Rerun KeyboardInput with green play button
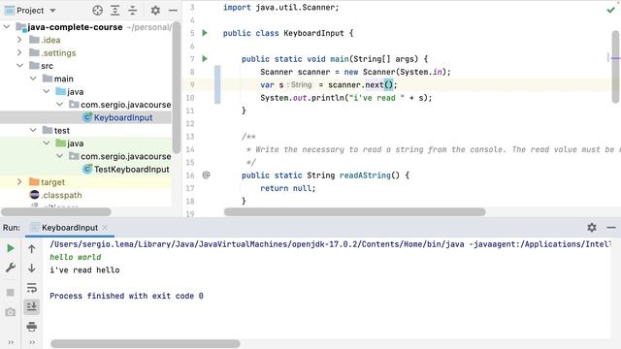 [11, 248]
